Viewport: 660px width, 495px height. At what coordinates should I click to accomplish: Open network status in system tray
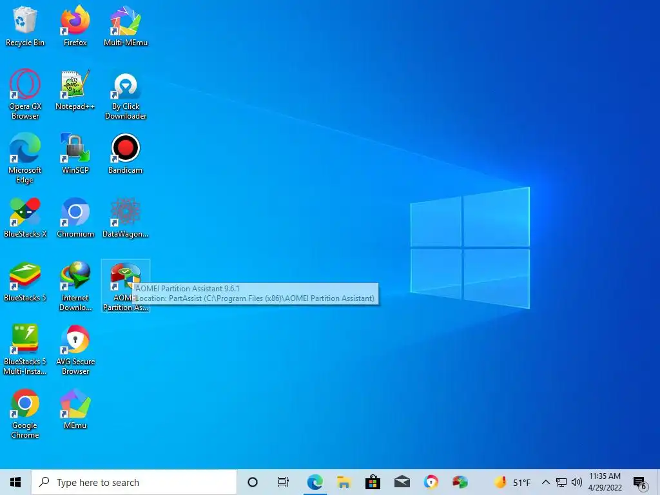click(561, 482)
